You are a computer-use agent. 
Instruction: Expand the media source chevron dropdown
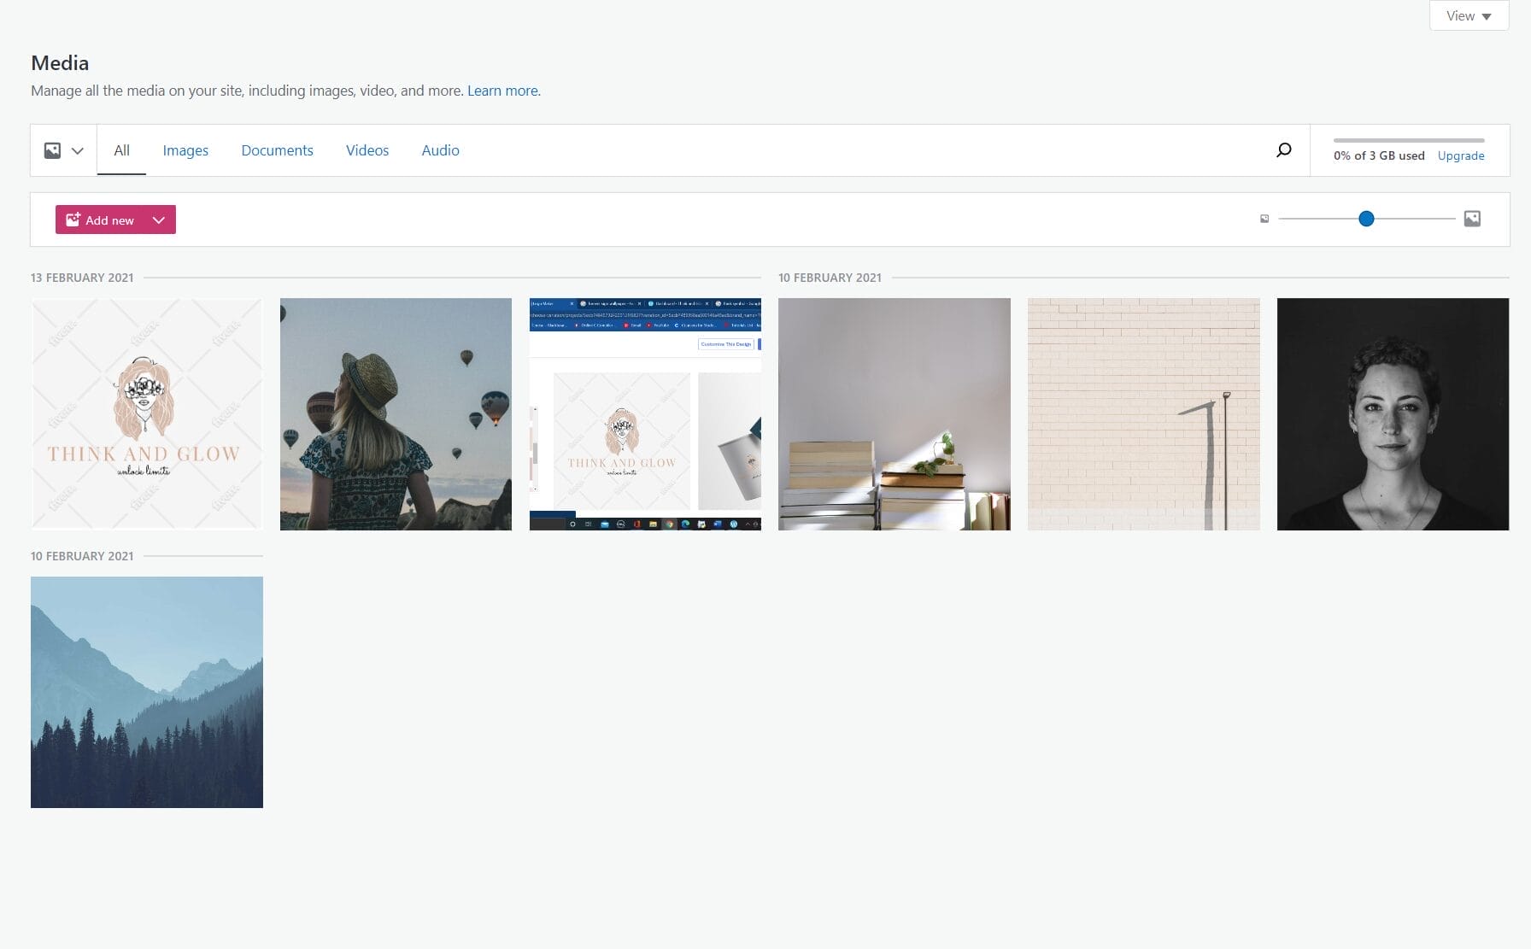click(x=78, y=151)
